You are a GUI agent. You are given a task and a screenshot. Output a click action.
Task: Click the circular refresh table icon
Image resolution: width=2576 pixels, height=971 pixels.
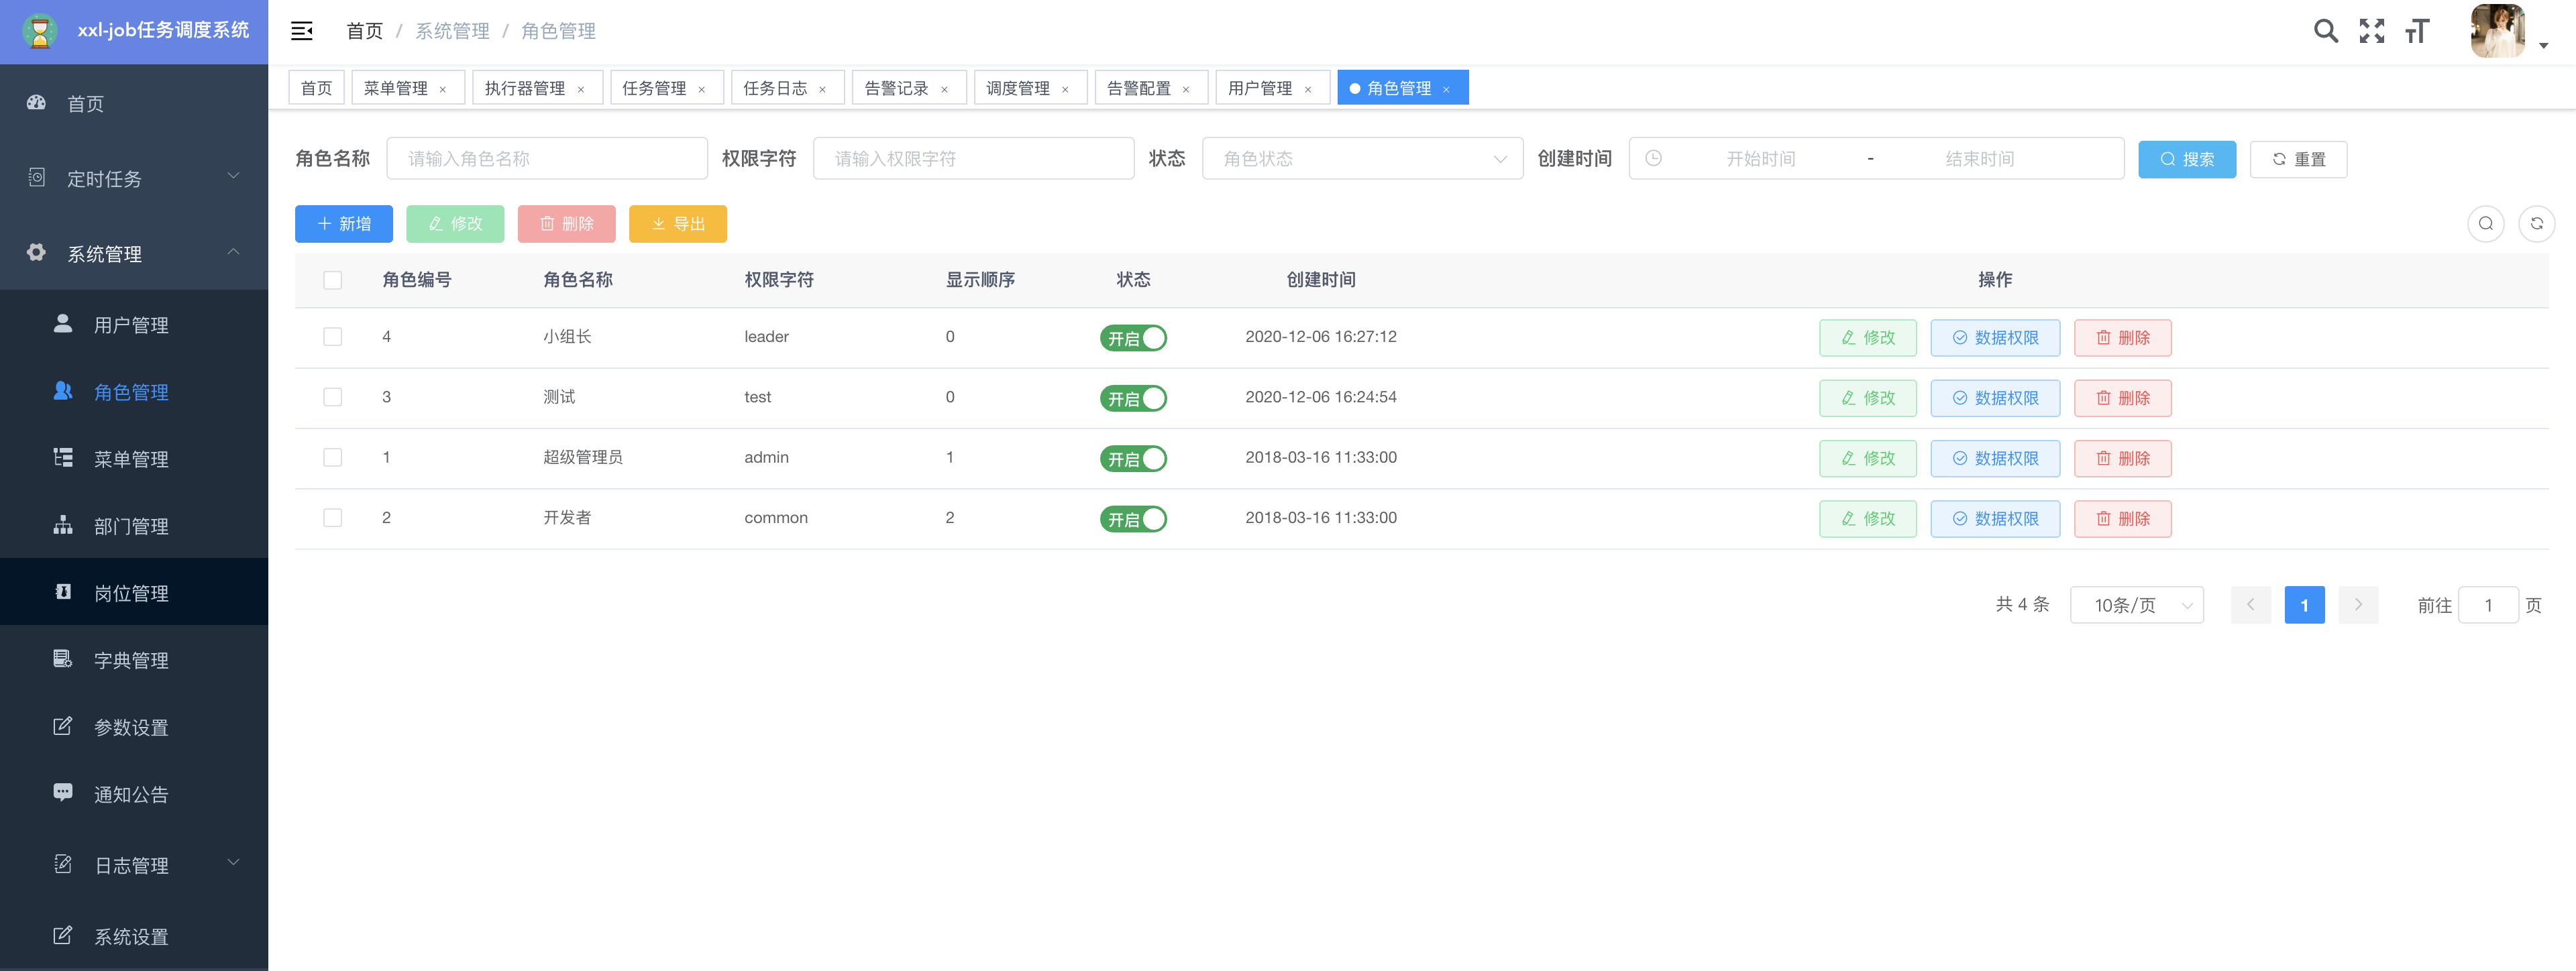(x=2536, y=224)
